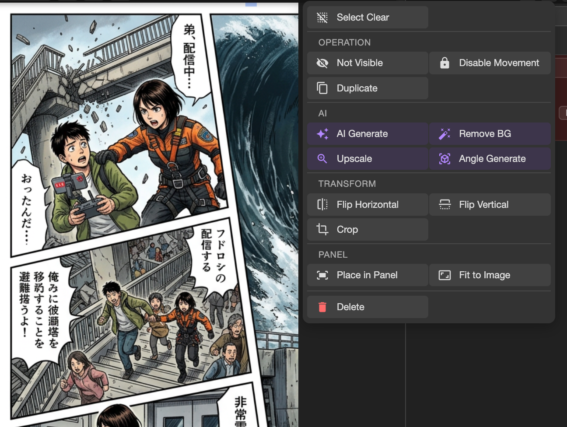Image resolution: width=567 pixels, height=427 pixels.
Task: Click the Remove BG magic wand icon
Action: pyautogui.click(x=444, y=134)
